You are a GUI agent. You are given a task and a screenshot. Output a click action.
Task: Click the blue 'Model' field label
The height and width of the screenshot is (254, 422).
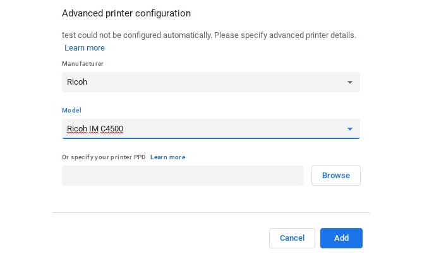click(x=71, y=111)
